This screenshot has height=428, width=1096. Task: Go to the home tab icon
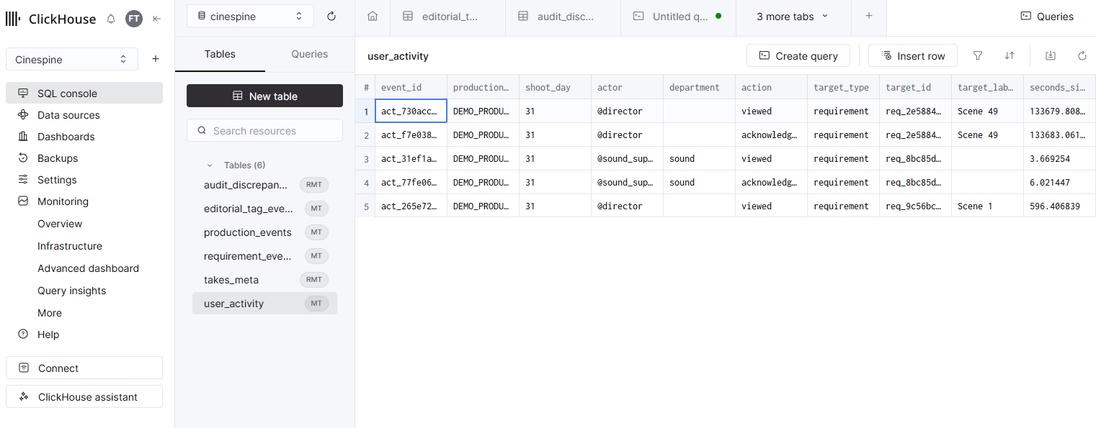click(373, 16)
